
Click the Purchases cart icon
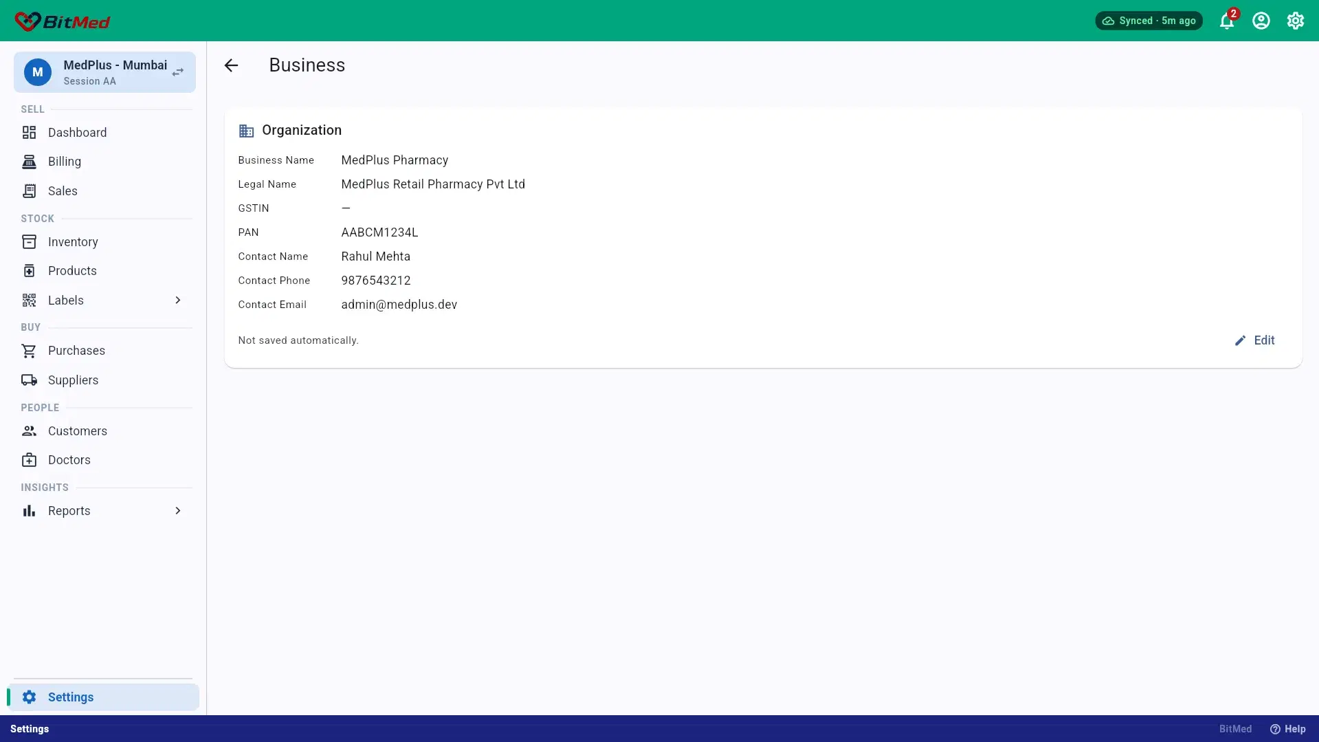point(29,351)
